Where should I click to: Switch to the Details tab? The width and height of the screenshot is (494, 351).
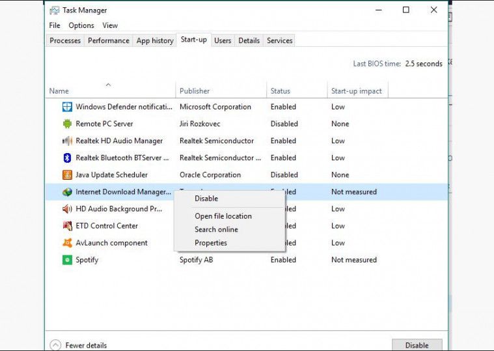point(249,40)
